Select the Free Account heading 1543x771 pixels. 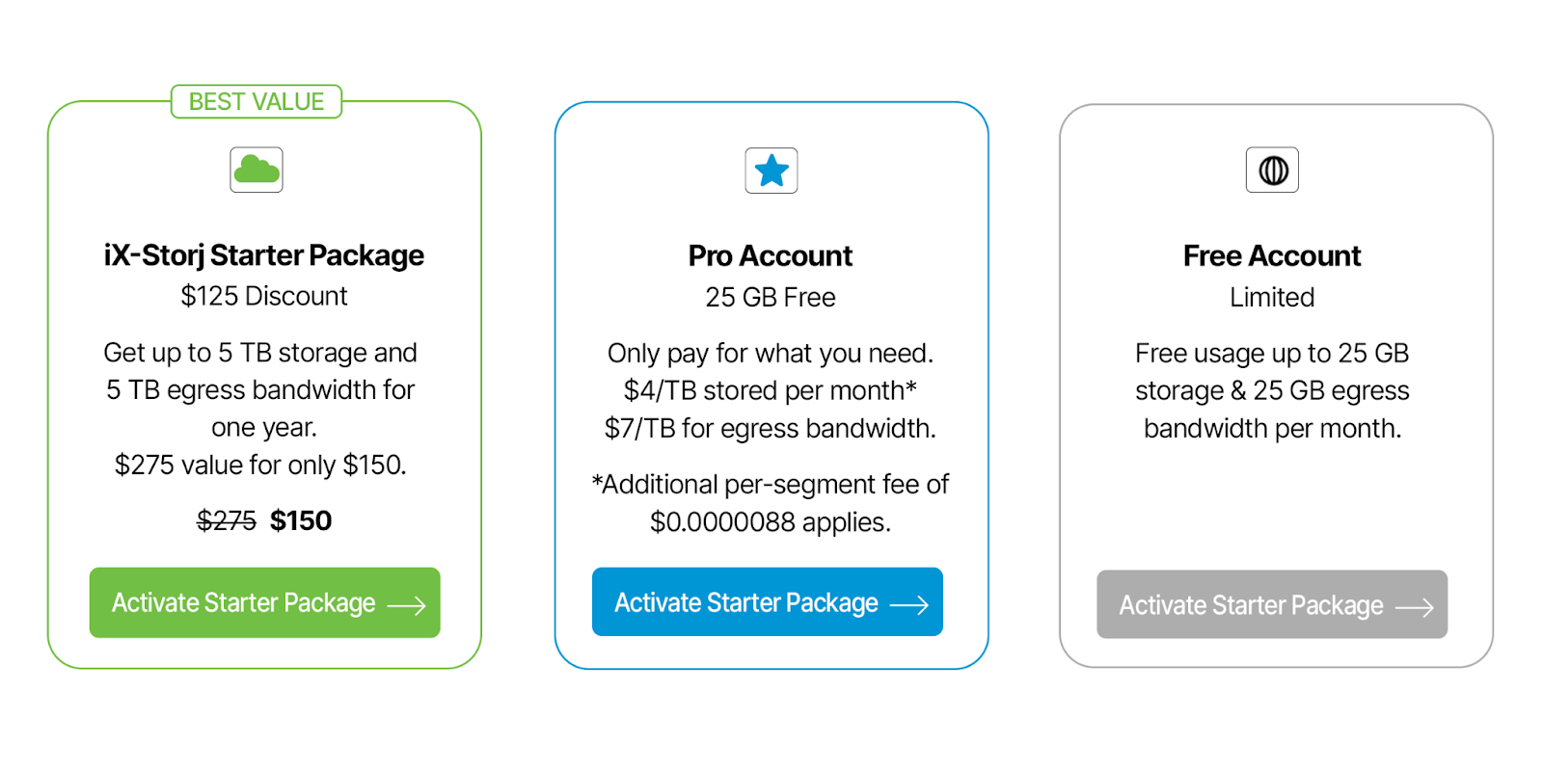tap(1272, 256)
